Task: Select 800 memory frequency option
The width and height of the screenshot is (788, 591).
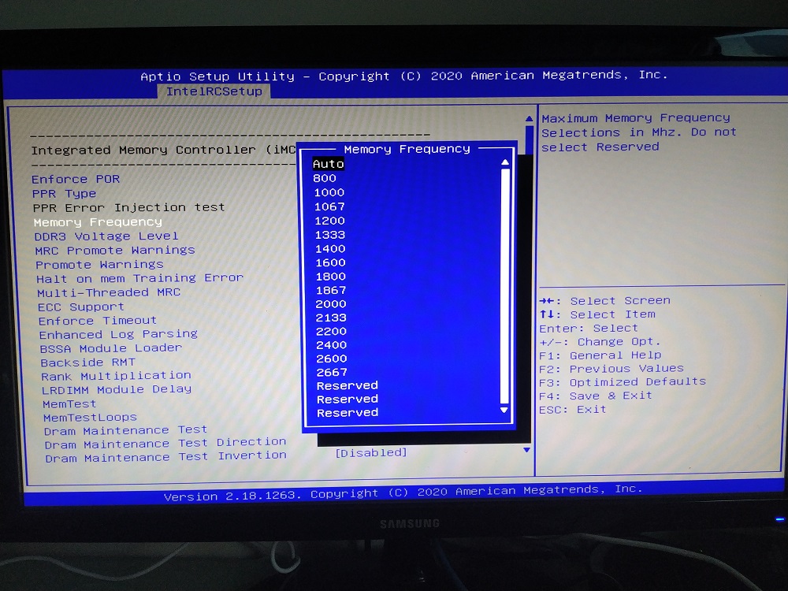Action: pyautogui.click(x=325, y=178)
